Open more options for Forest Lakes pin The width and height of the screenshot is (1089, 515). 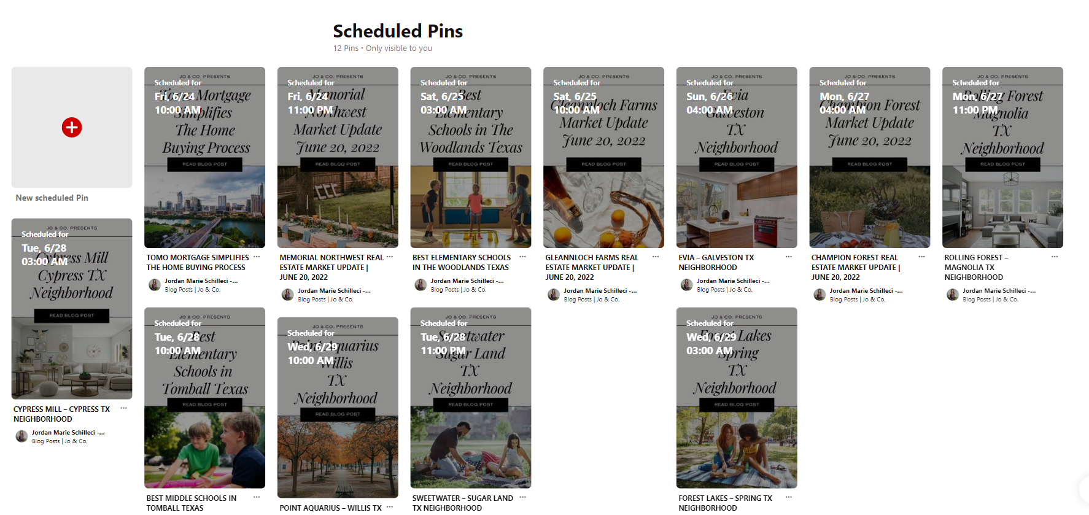pyautogui.click(x=789, y=497)
